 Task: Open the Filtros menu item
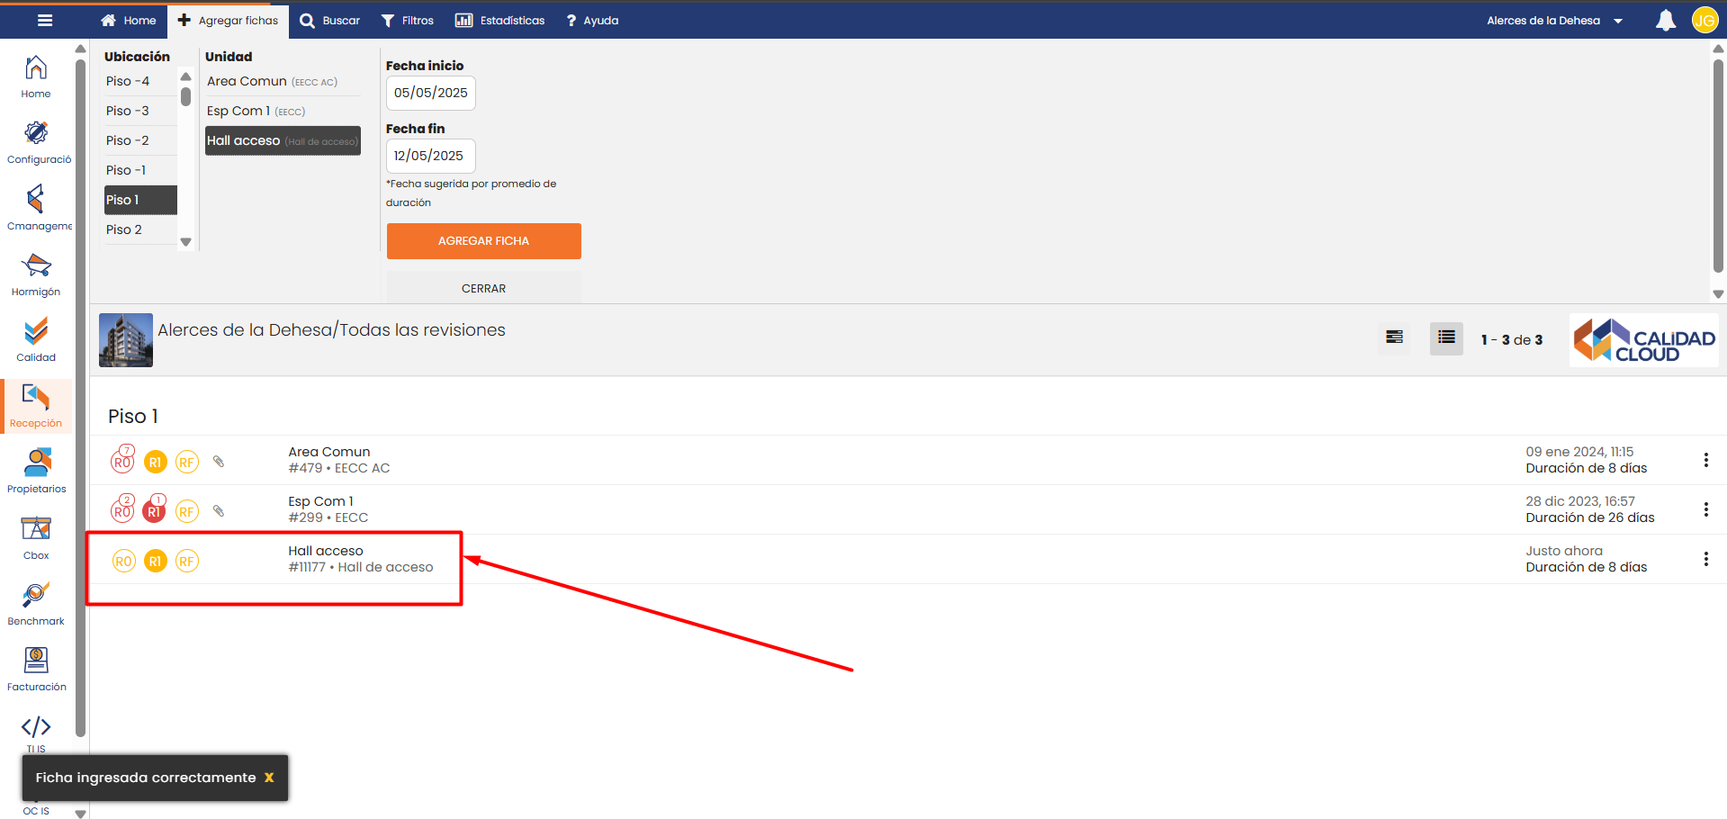(408, 21)
